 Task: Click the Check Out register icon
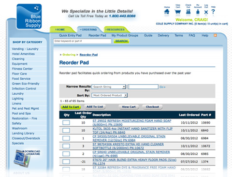pyautogui.click(x=188, y=12)
